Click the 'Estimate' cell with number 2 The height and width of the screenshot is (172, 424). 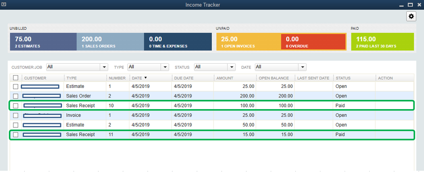tap(75, 125)
